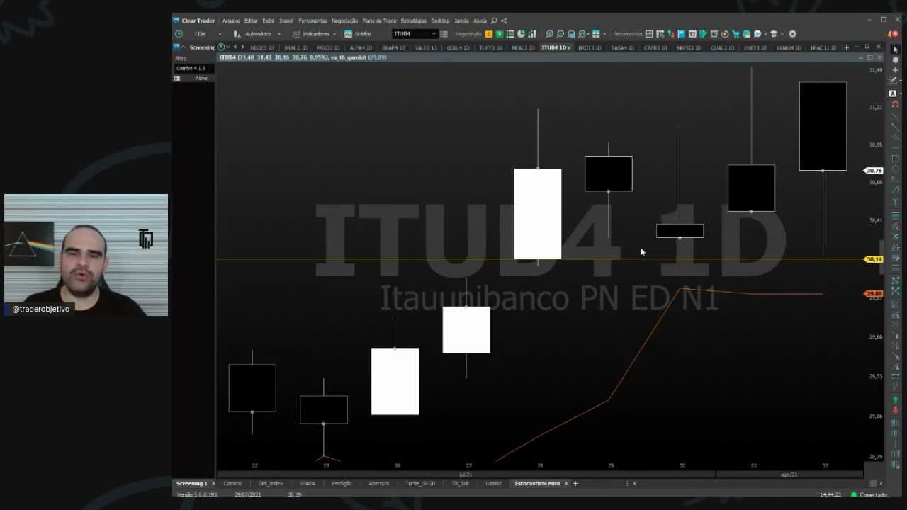This screenshot has width=907, height=510.
Task: Select the Gambit bottom tab
Action: (x=493, y=483)
